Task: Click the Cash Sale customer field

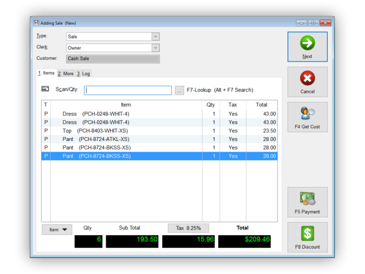Action: pos(113,59)
